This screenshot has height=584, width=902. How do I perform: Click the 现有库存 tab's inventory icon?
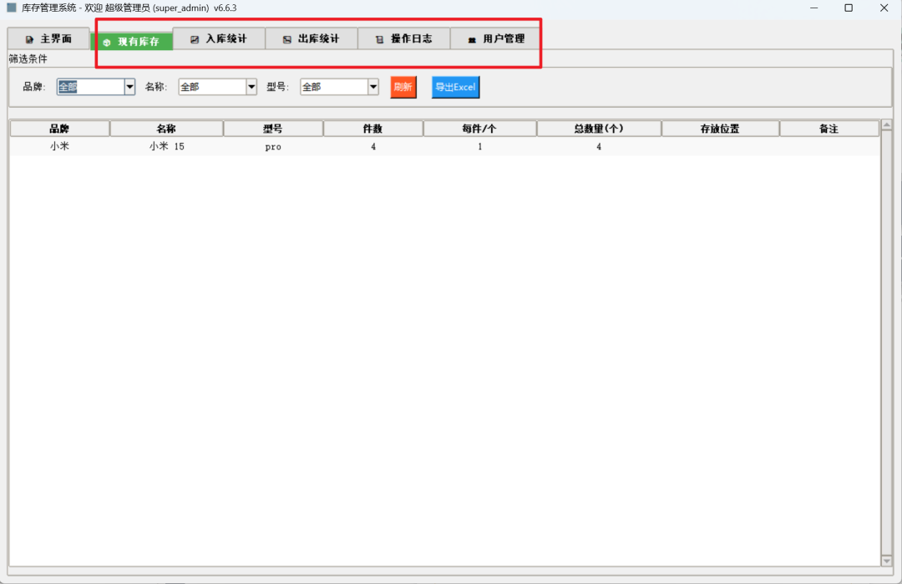coord(109,38)
